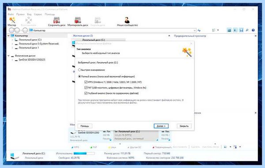The image size is (265, 168).
Task: Expand Локальный диск 1 tree node
Action: 12,48
